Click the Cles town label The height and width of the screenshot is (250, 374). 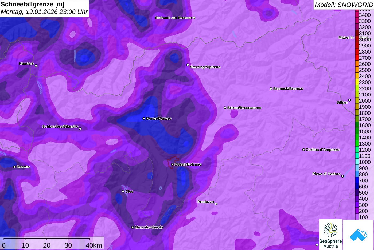(129, 191)
